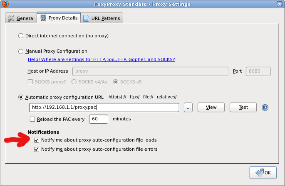Select the Proxy Details tab
Viewport: 285px width, 186px height.
click(59, 17)
